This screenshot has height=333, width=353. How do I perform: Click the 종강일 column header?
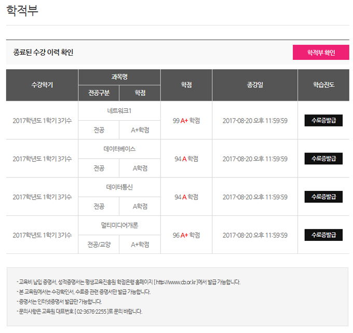(x=255, y=85)
